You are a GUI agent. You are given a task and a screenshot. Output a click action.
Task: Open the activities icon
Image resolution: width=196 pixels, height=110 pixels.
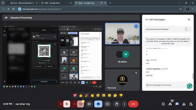(184, 104)
